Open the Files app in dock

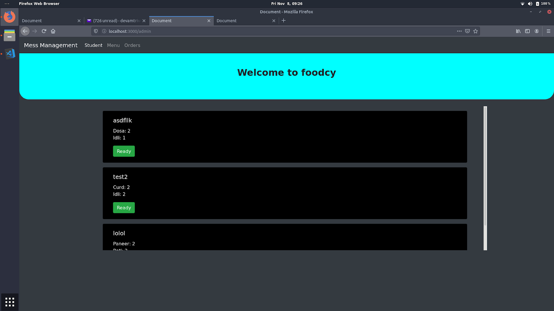(10, 35)
